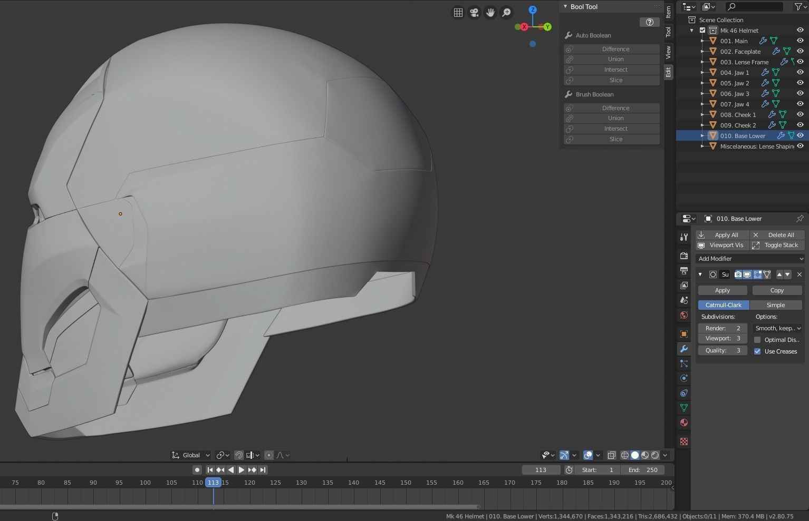Open the World properties tab
The height and width of the screenshot is (521, 809).
684,315
